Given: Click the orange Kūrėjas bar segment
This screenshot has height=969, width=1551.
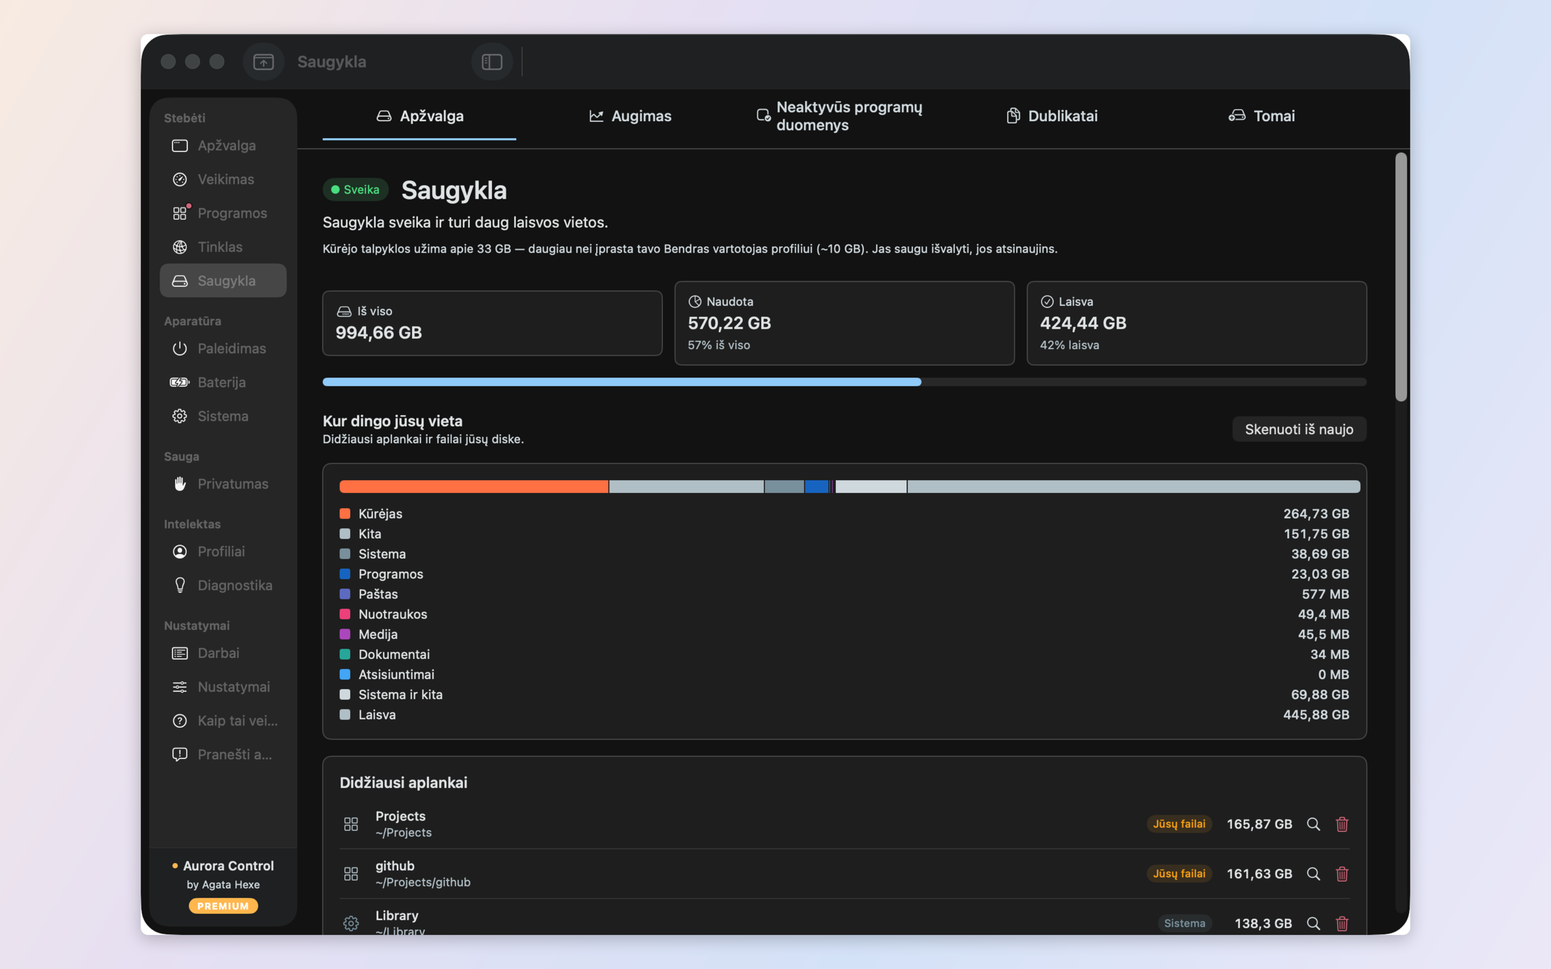Looking at the screenshot, I should point(474,487).
